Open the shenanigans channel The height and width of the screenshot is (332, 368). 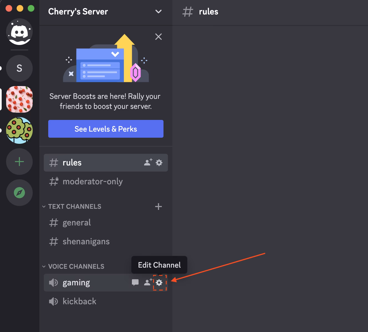click(x=106, y=242)
